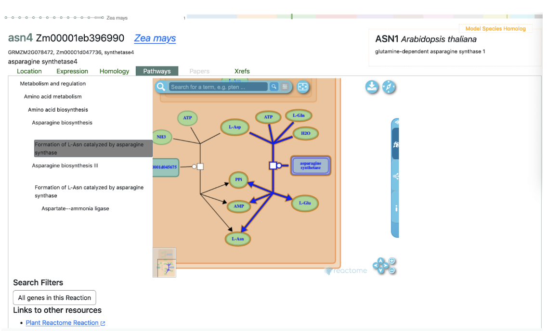Expand Asparagine biosynthesis III tree item

coord(65,165)
